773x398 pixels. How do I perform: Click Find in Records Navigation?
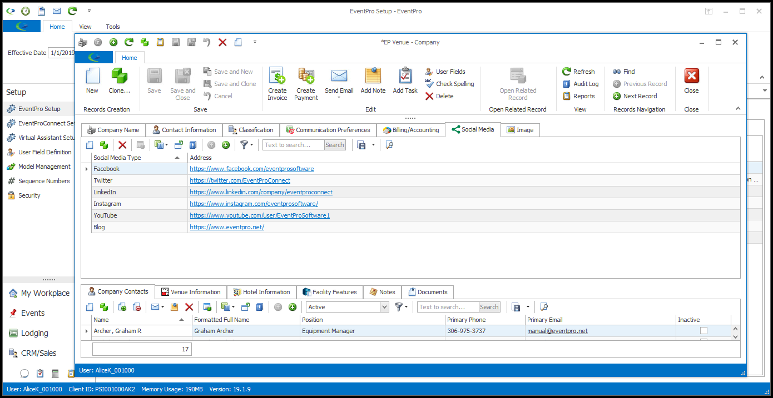click(x=624, y=72)
